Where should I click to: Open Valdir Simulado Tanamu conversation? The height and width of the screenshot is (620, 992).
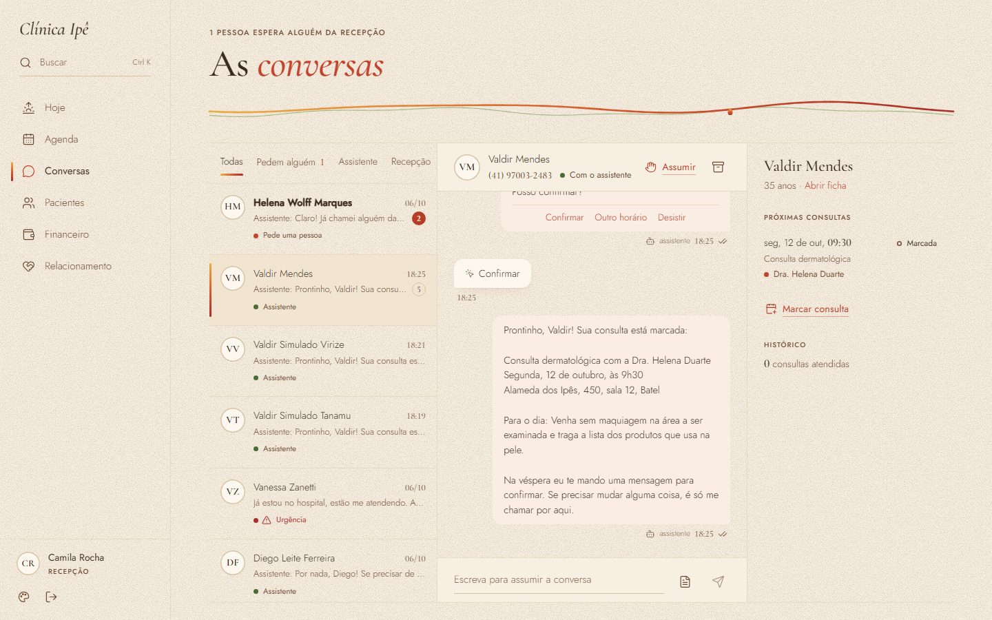point(323,432)
